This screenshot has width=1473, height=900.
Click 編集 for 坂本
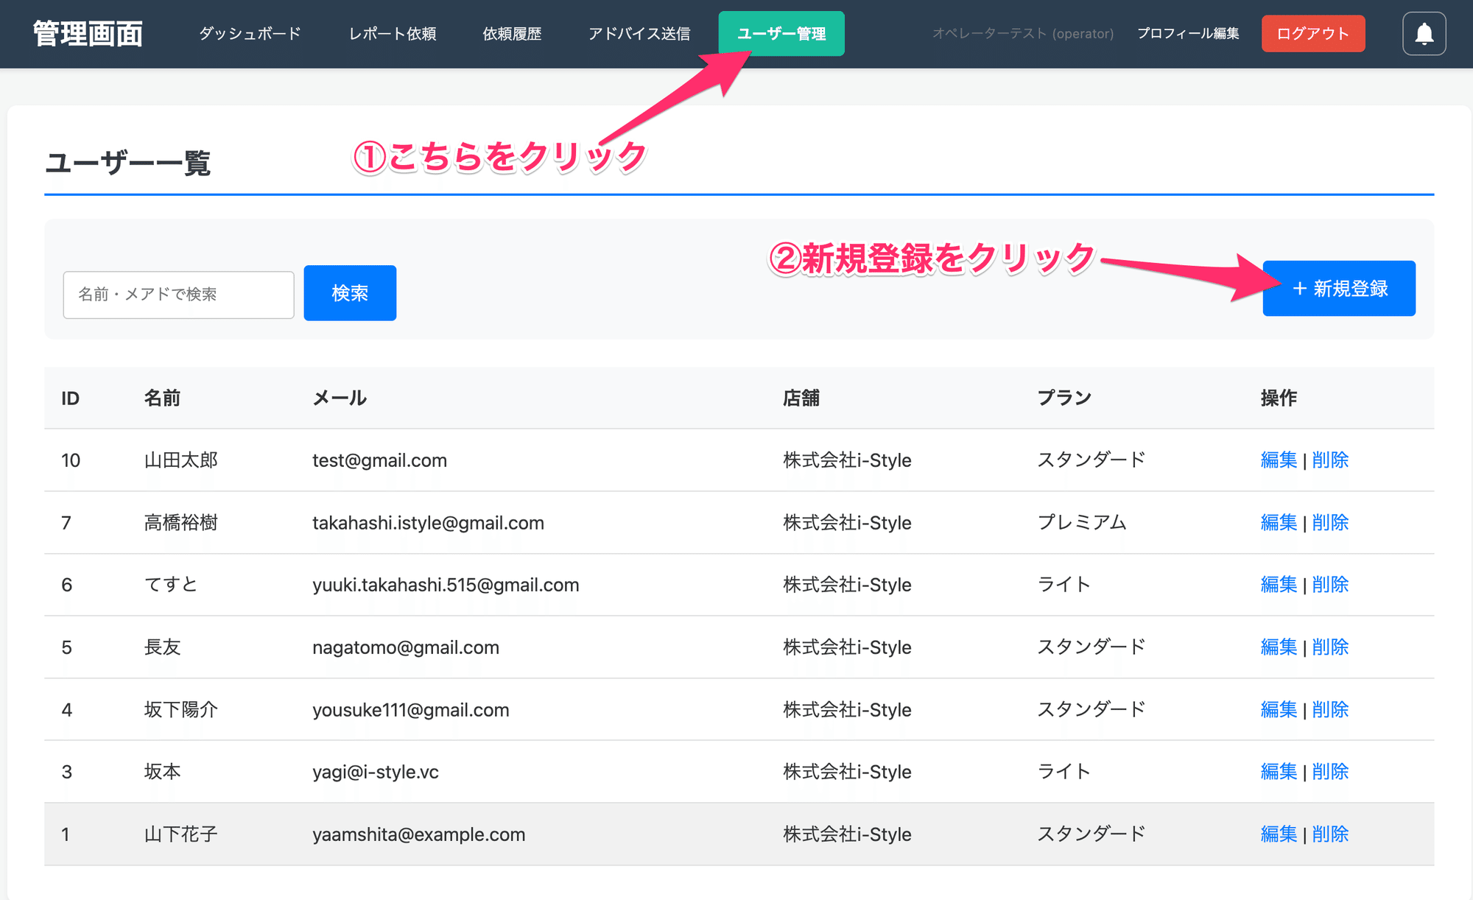coord(1279,771)
